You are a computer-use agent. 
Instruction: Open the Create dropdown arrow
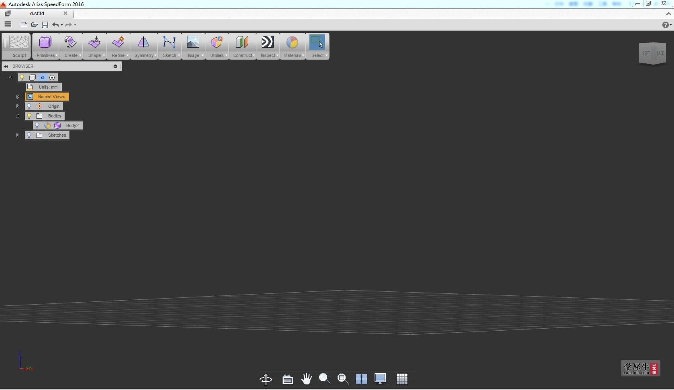pos(80,56)
